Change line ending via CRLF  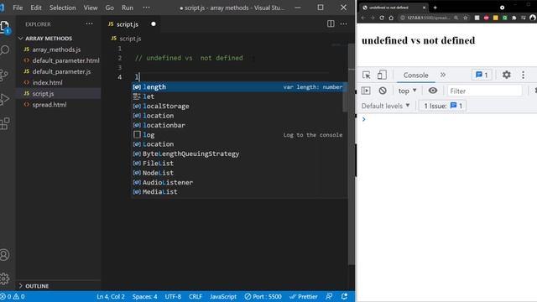pyautogui.click(x=196, y=296)
